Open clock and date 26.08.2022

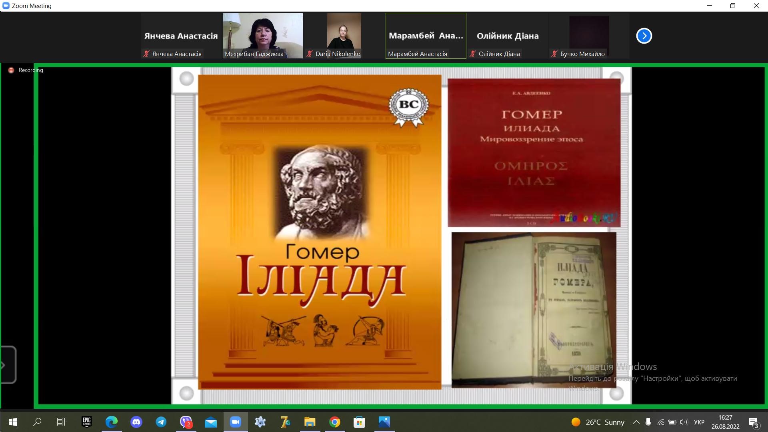[725, 422]
